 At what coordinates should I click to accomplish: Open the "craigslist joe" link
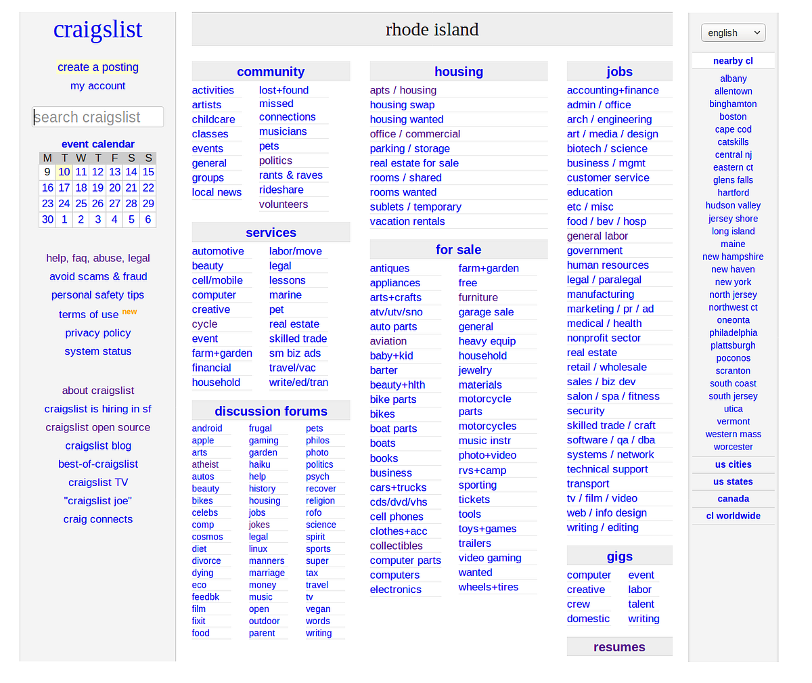click(x=98, y=501)
